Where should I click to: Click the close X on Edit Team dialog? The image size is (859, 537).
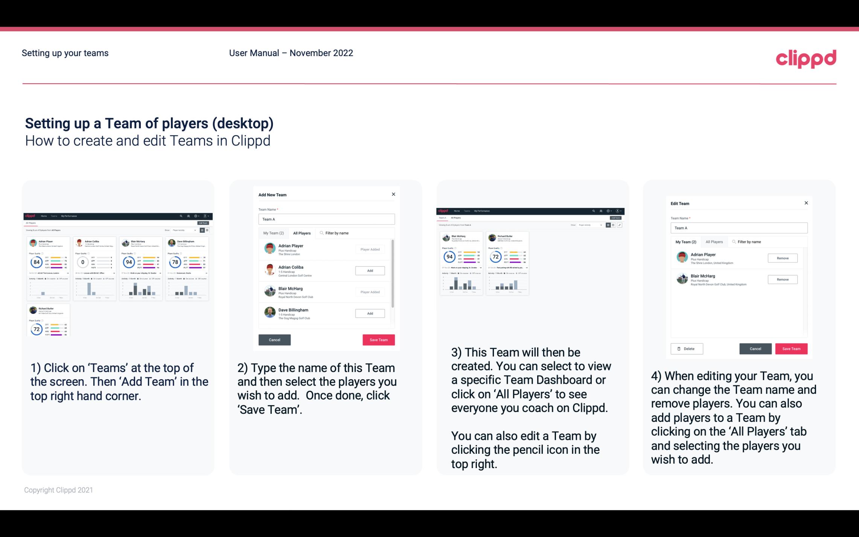[x=806, y=203]
